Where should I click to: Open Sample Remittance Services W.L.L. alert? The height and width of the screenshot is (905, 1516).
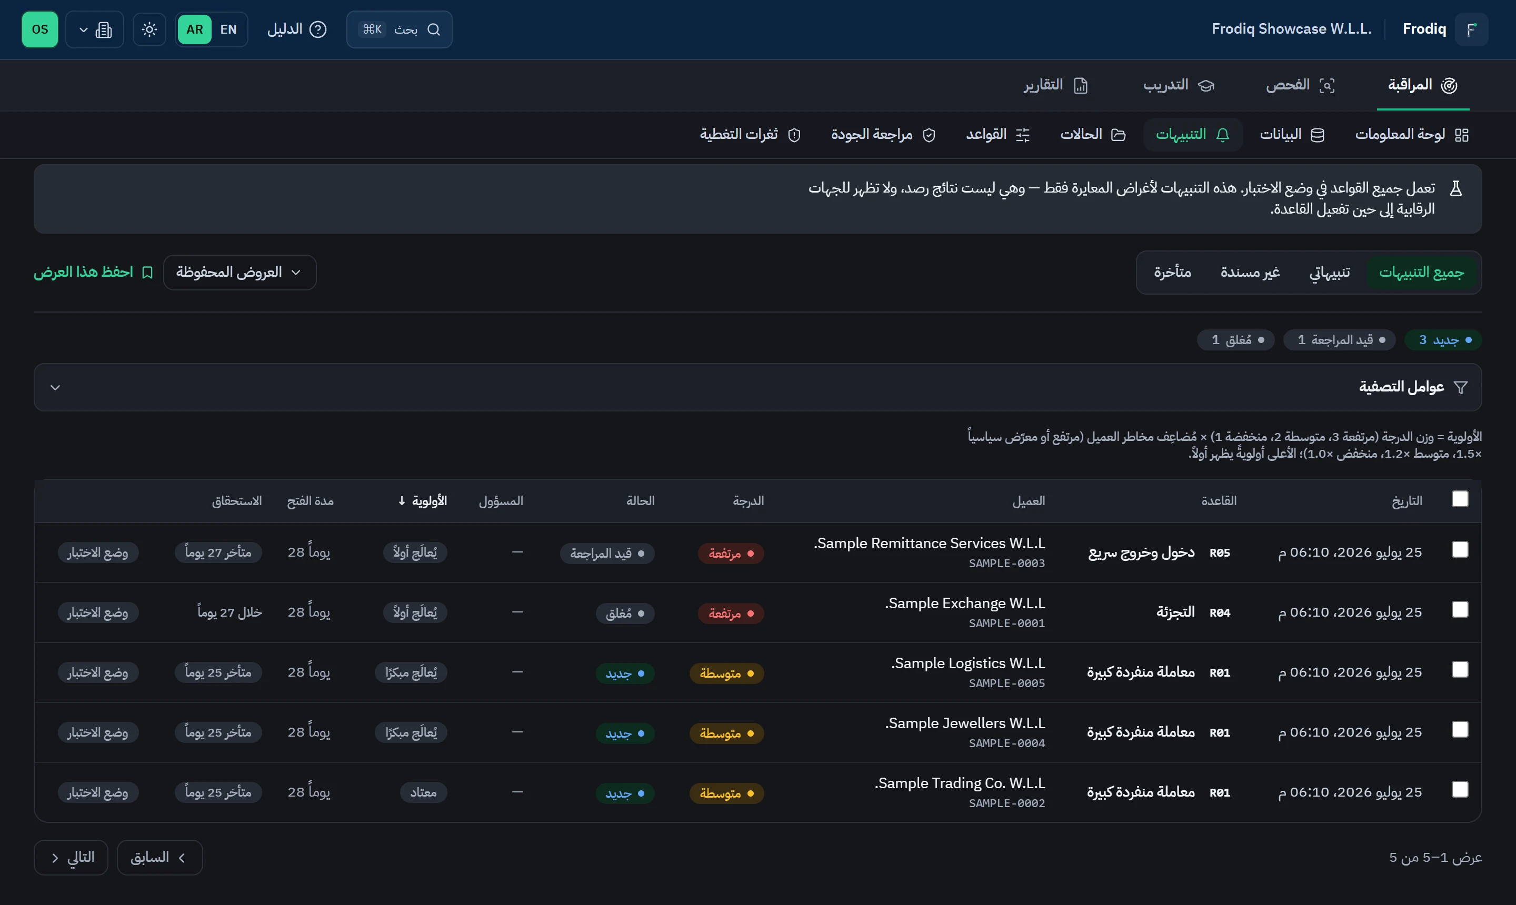coord(929,544)
